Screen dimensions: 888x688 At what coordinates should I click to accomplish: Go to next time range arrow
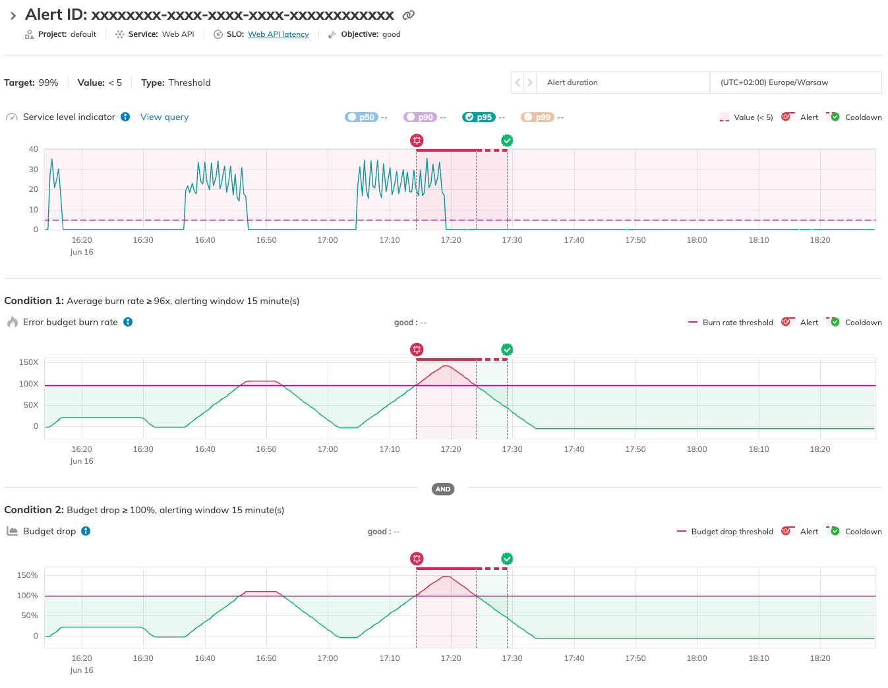(x=530, y=82)
